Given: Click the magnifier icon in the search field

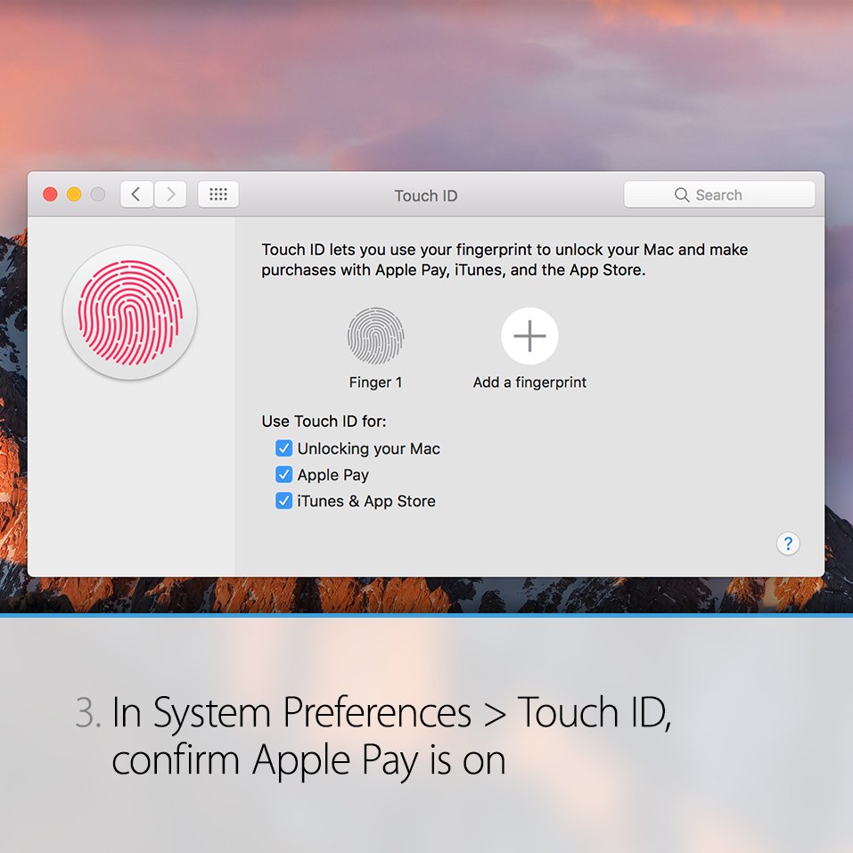Looking at the screenshot, I should pyautogui.click(x=681, y=194).
